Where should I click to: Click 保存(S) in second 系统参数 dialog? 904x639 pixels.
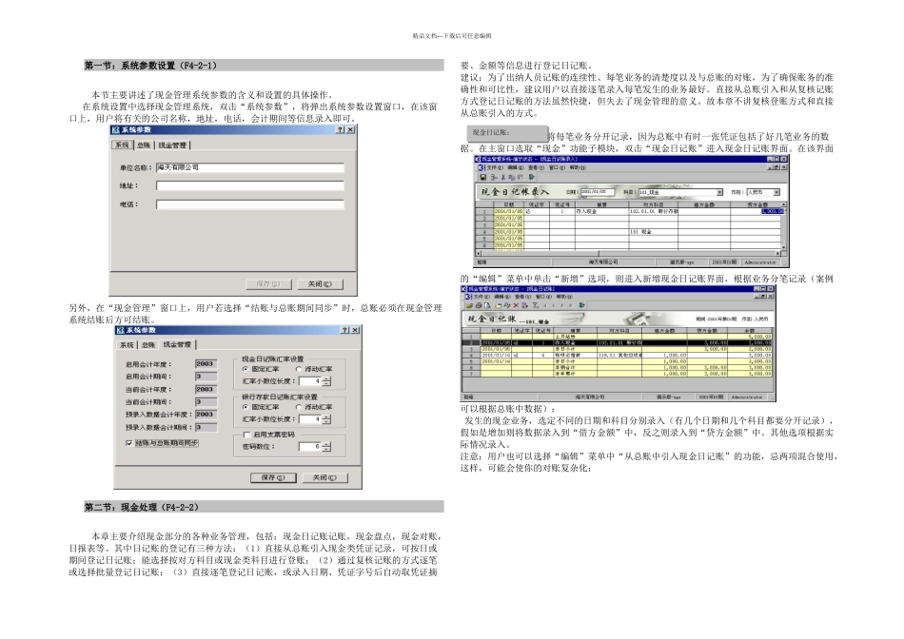coord(273,477)
